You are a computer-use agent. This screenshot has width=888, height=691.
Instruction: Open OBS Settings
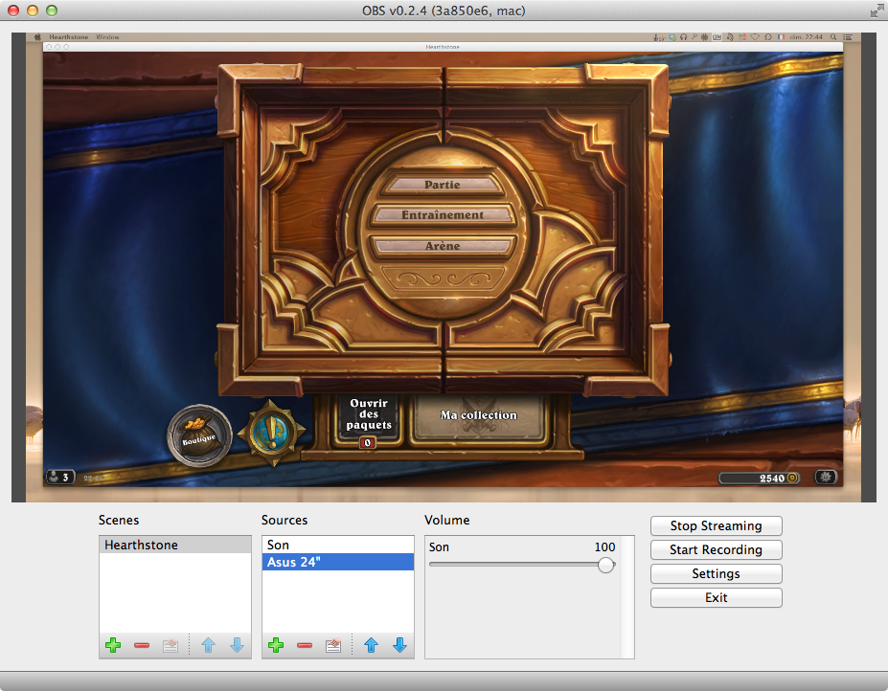(x=717, y=573)
